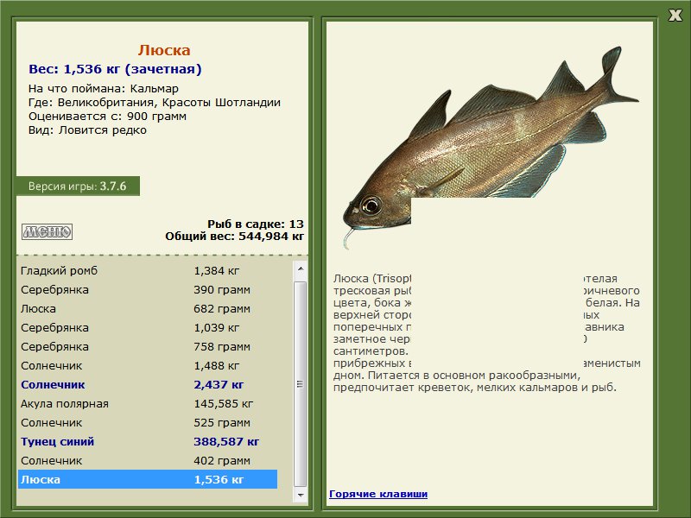Screen dimensions: 691x518
Task: Click На что поймана: Кальмар line
Action: [104, 89]
